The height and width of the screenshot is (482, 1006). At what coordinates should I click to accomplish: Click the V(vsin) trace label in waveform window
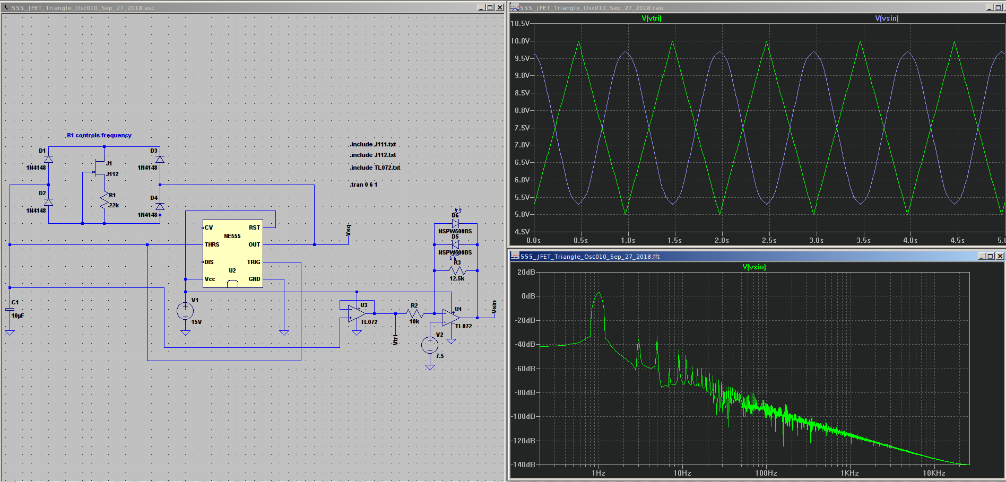[887, 18]
